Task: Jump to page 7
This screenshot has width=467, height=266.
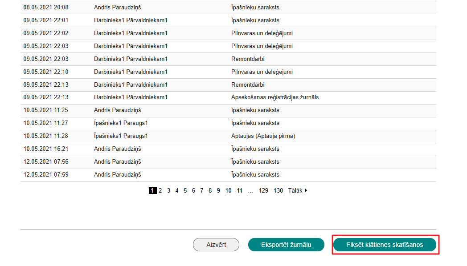Action: coord(202,190)
